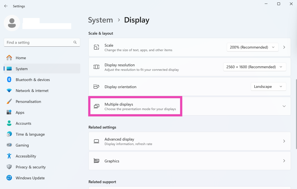Click the Find a setting search box
Viewport: 297px width, 189px height.
pos(39,42)
